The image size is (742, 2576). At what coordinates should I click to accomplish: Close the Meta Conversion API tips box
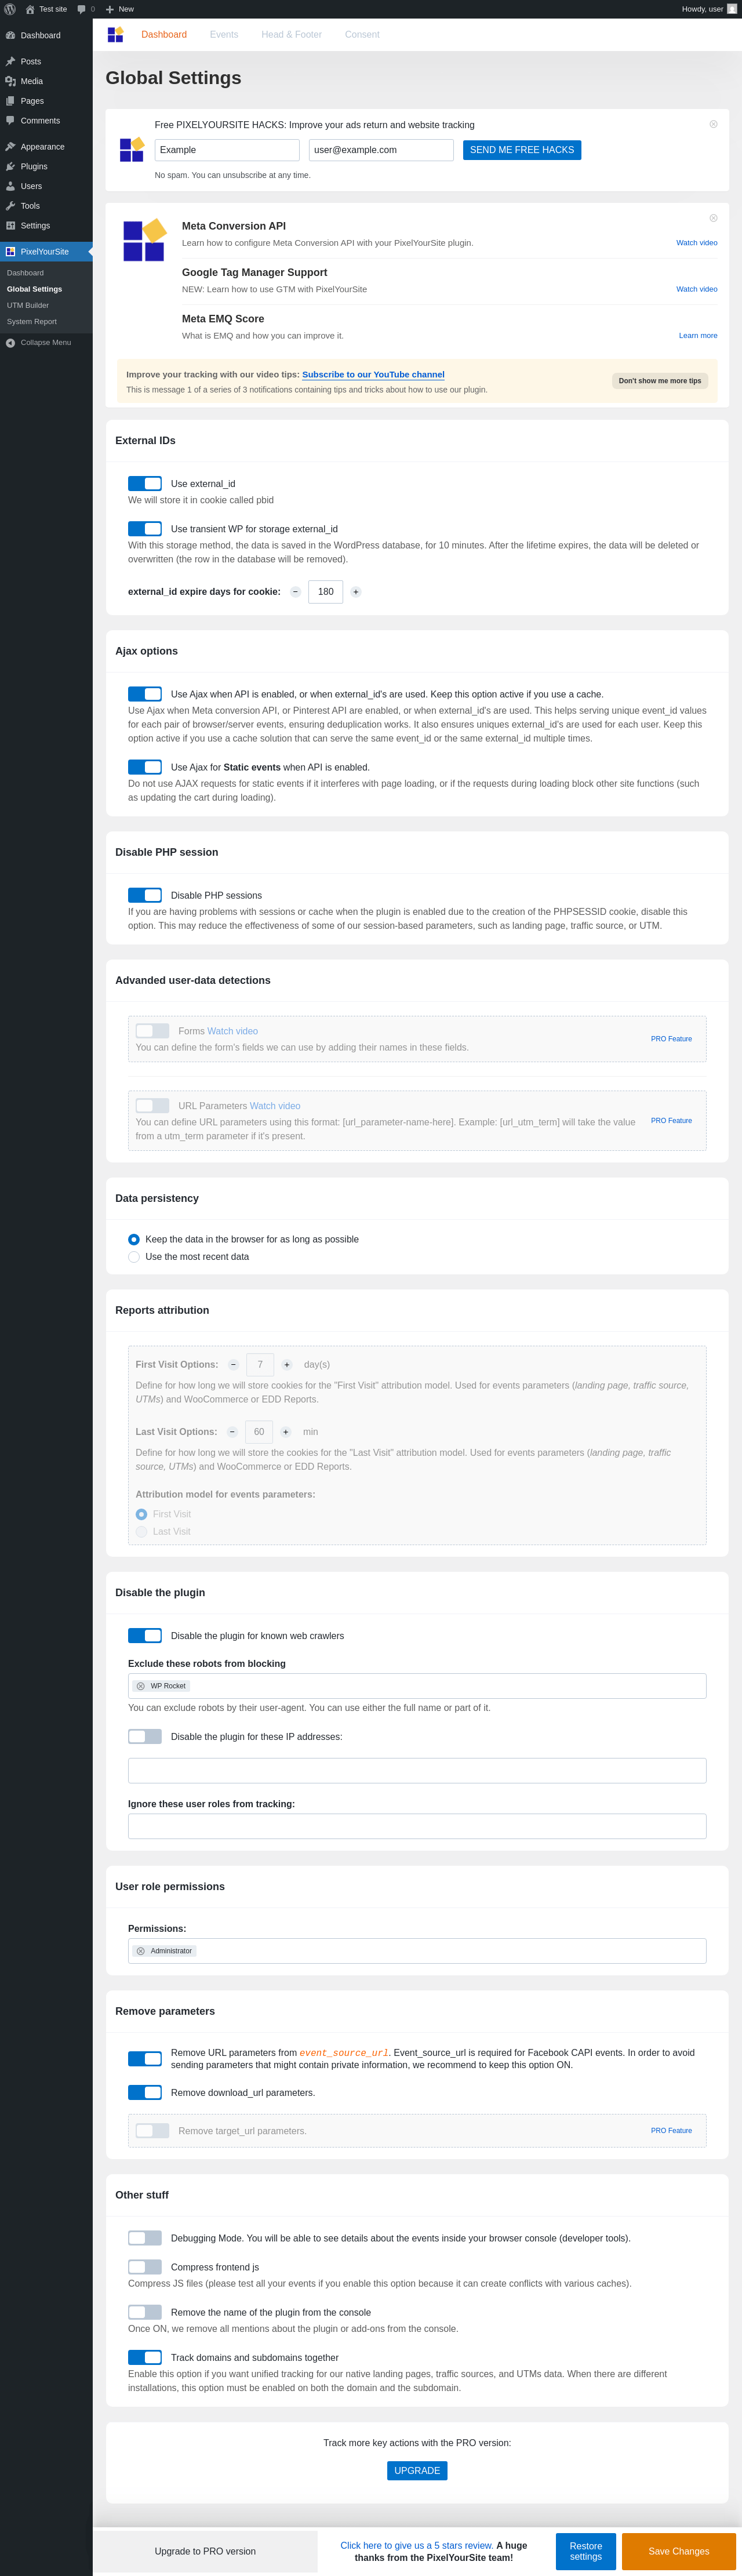coord(713,218)
